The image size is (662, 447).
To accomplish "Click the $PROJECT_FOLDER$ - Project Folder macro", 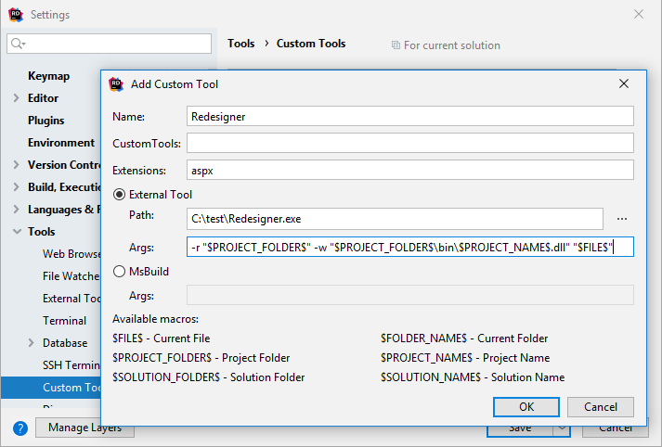I will click(x=201, y=358).
